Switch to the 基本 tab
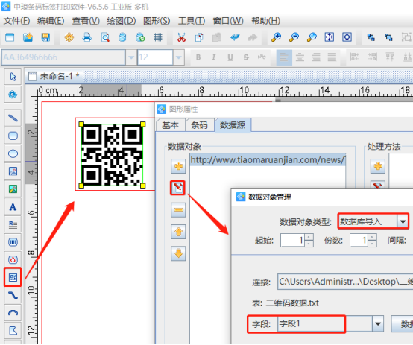Image resolution: width=413 pixels, height=345 pixels. tap(170, 125)
